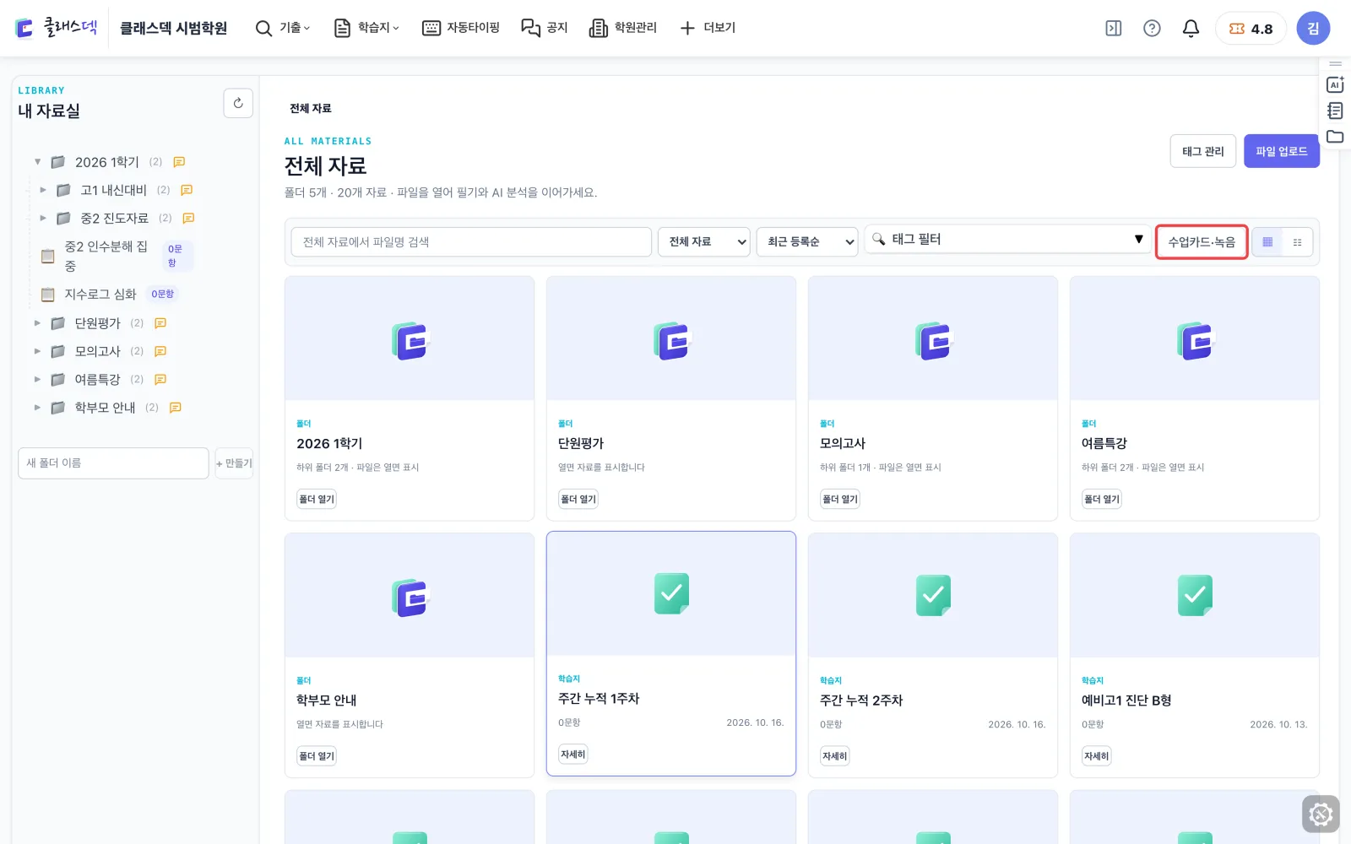Select 지수로그 심화 in the library tree
Viewport: 1351px width, 844px height.
(x=100, y=295)
